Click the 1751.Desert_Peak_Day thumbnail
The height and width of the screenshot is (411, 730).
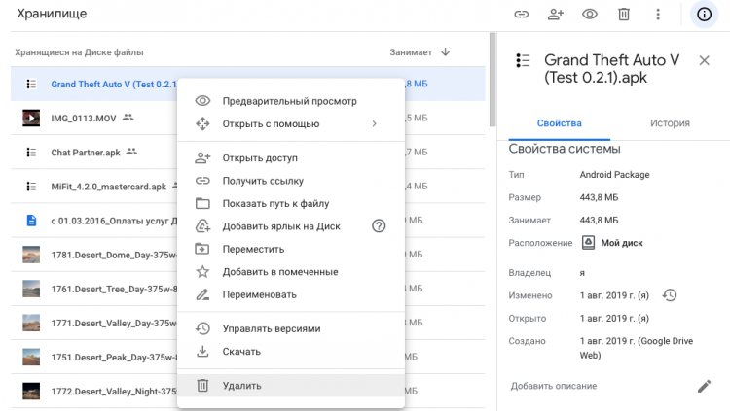coord(31,357)
